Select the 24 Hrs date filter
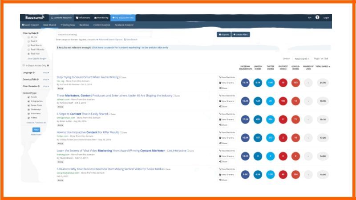The width and height of the screenshot is (356, 200). click(28, 37)
